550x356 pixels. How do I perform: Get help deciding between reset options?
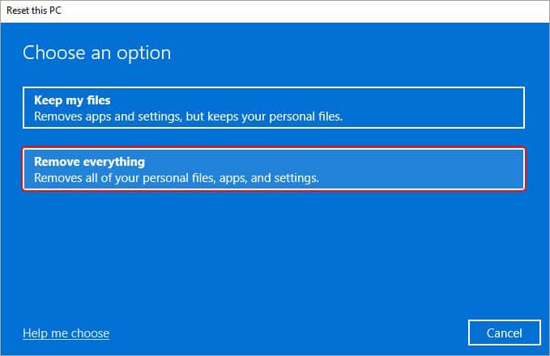(x=66, y=333)
